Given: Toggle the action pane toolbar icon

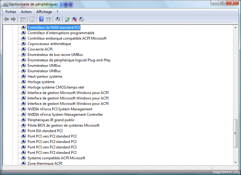Looking at the screenshot, I should coord(49,19).
